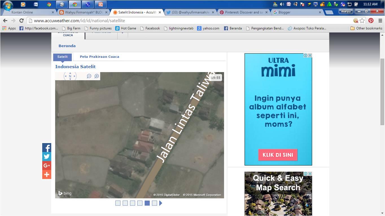
Task: Open Apps bookmarks shortcut
Action: 9,28
